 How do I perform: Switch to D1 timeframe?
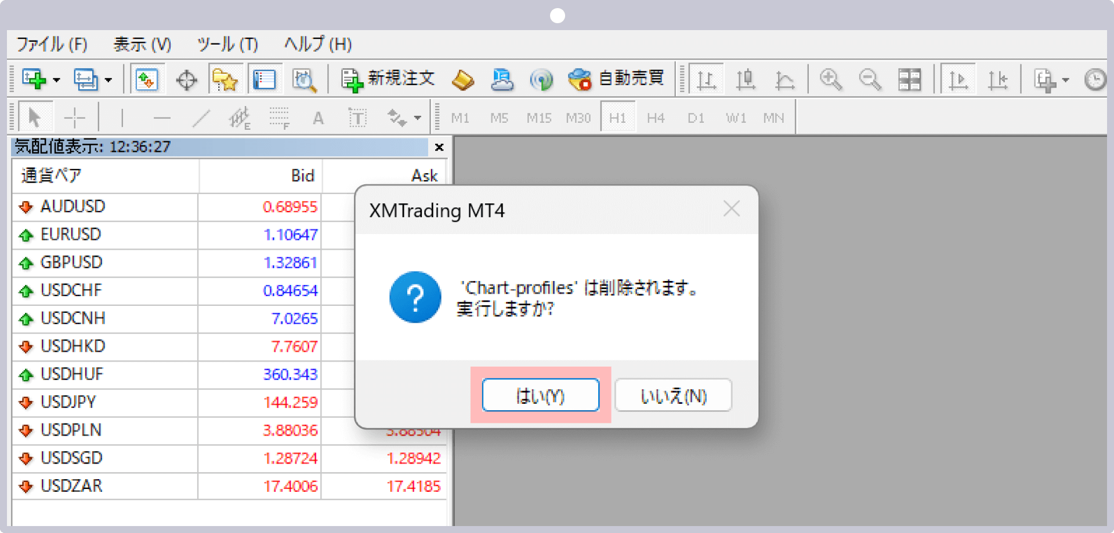click(696, 118)
